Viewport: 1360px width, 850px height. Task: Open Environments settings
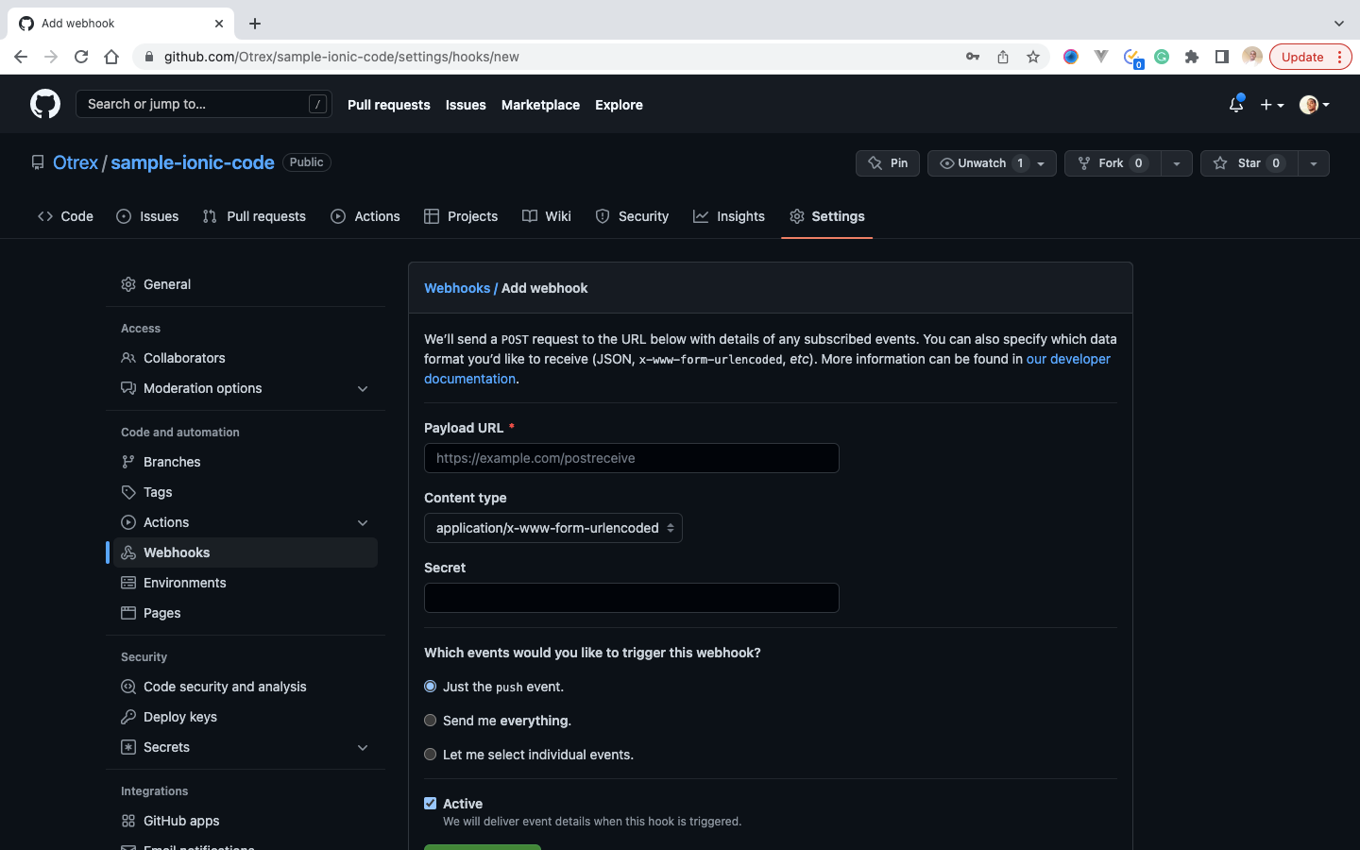(246, 583)
